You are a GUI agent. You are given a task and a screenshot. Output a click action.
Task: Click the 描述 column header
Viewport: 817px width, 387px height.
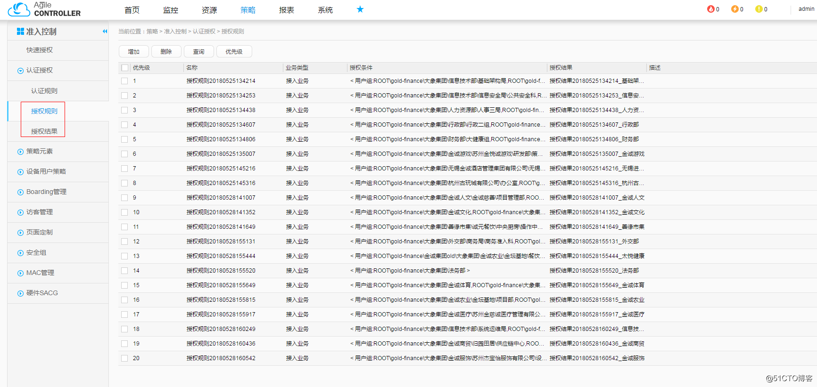click(x=655, y=68)
